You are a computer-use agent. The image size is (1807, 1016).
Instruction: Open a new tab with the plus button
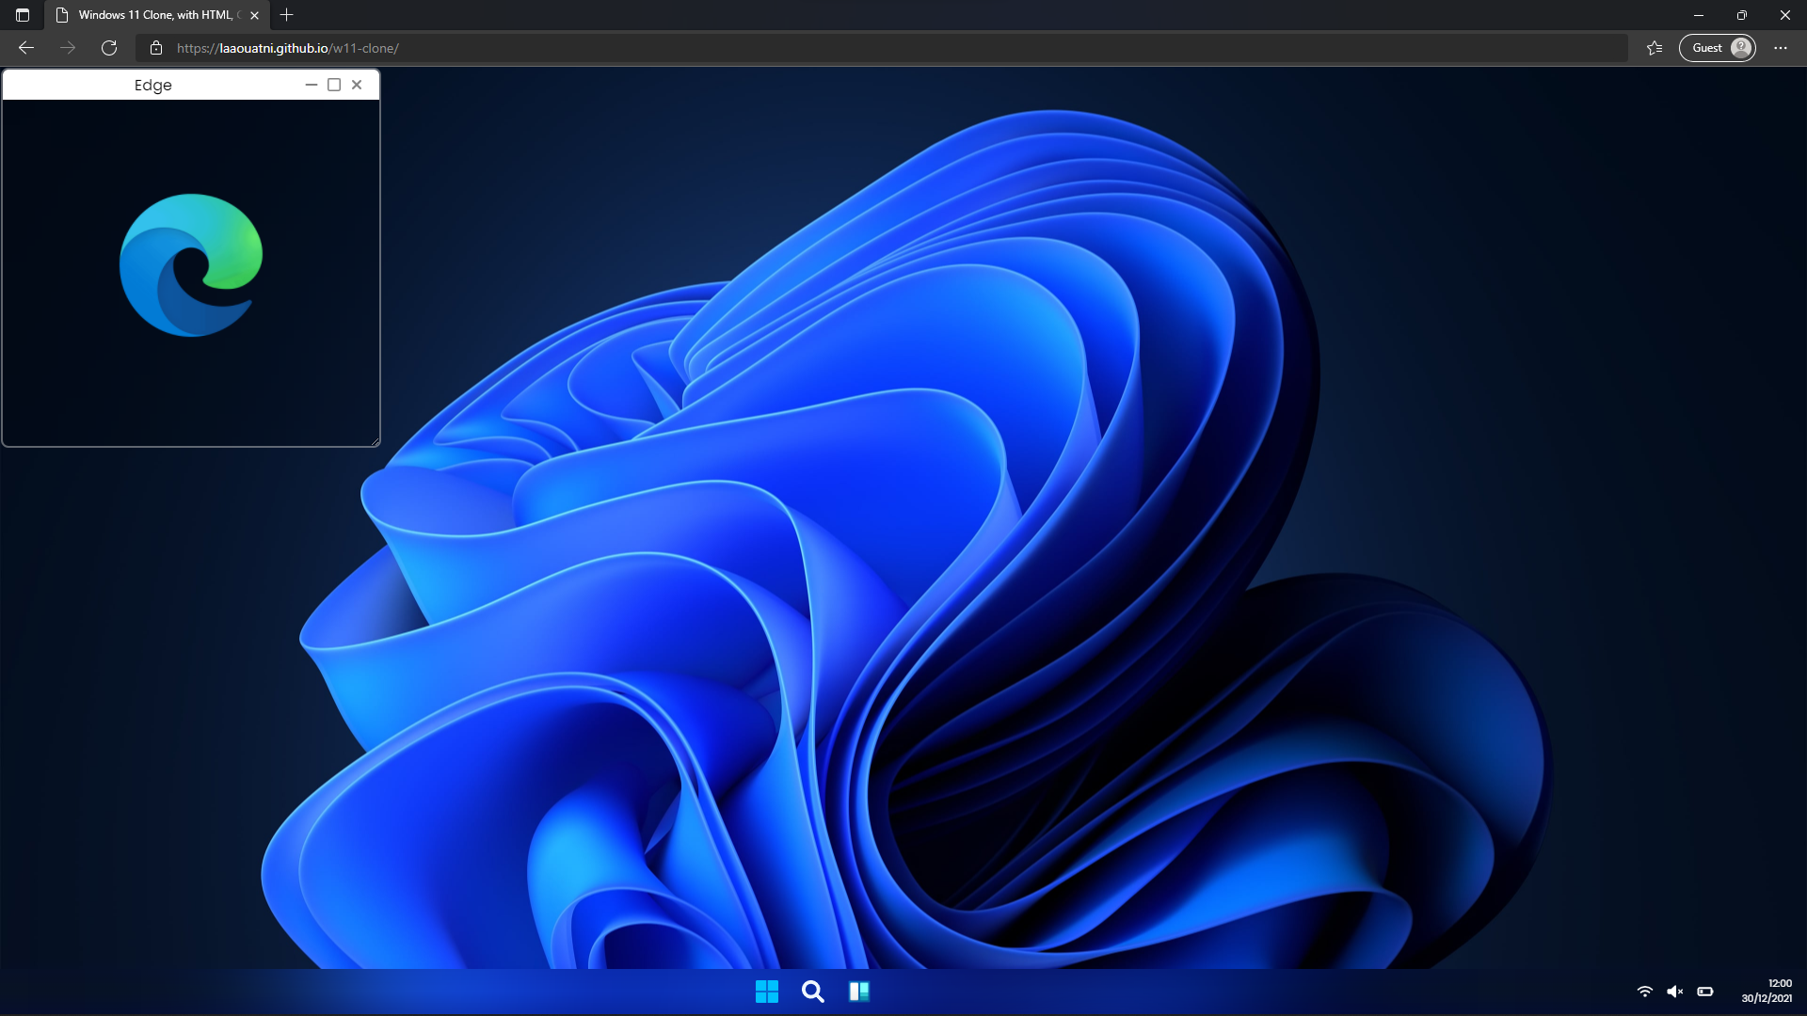(x=286, y=15)
